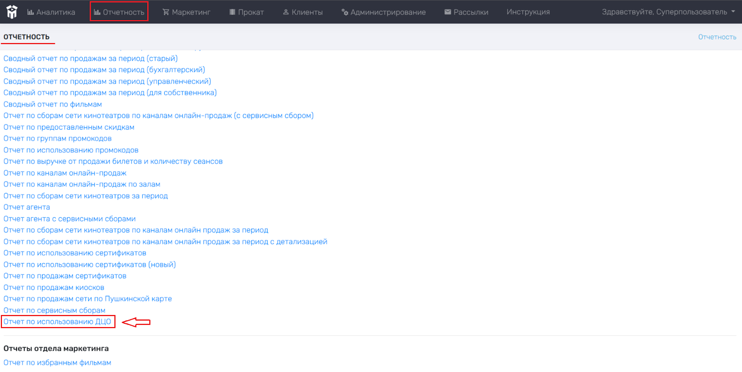Open Отчет по каналам онлайн-продаж
The height and width of the screenshot is (372, 742).
(65, 173)
